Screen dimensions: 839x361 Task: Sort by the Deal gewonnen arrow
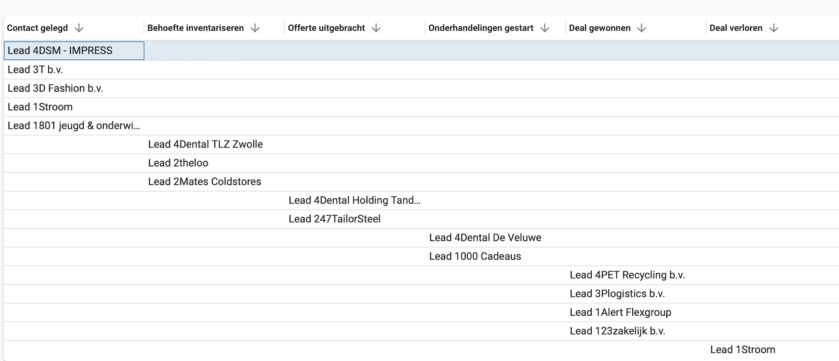coord(642,28)
